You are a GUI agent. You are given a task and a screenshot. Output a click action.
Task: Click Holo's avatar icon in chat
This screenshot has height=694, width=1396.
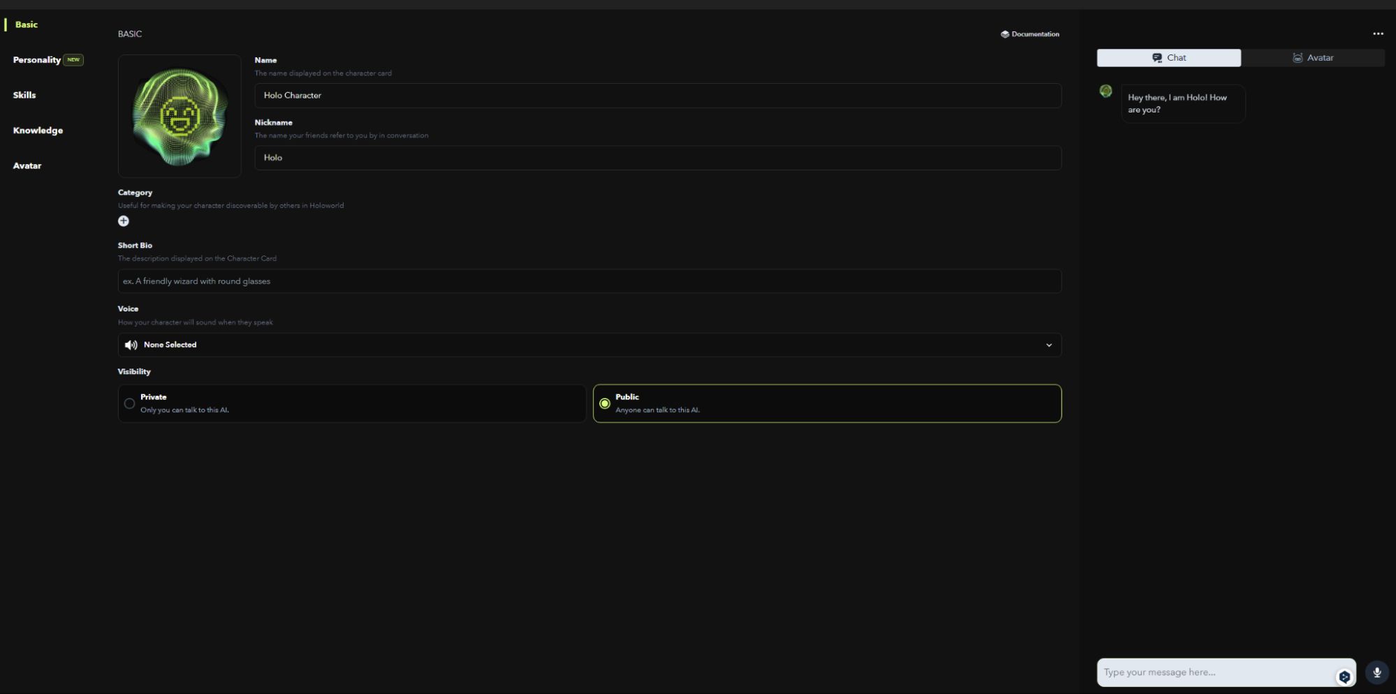pyautogui.click(x=1105, y=91)
